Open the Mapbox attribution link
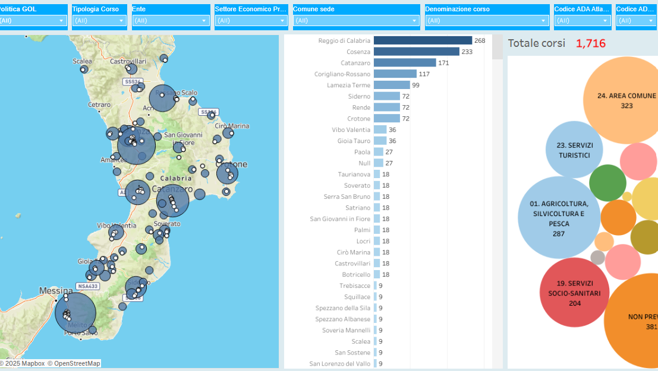The width and height of the screenshot is (658, 371). (32, 363)
